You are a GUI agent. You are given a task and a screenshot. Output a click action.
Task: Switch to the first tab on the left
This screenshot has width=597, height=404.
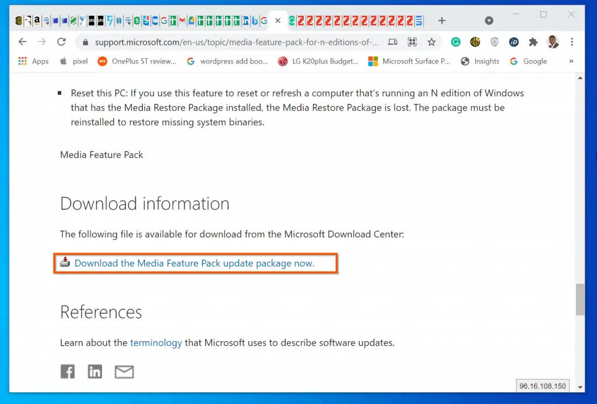(x=19, y=20)
